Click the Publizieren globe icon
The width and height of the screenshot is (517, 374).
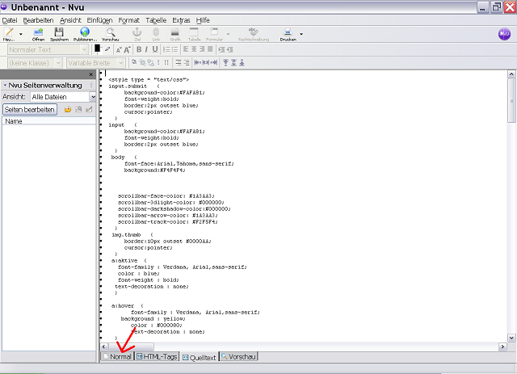(85, 33)
